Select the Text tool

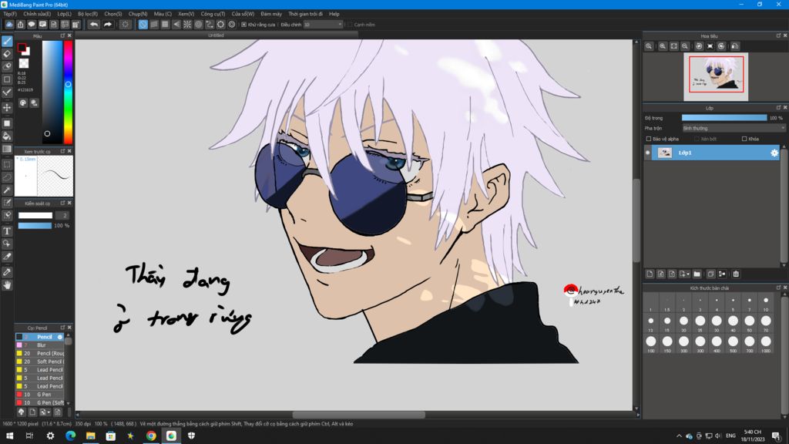(7, 231)
